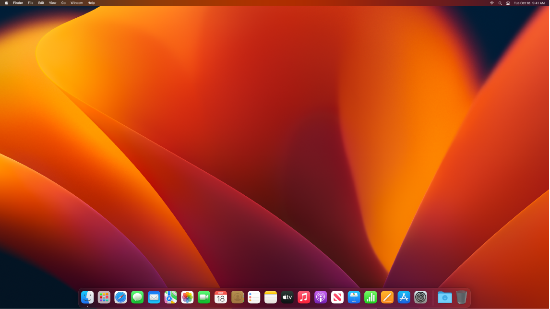Start FaceTime from the Dock
Viewport: 550px width, 309px height.
[203, 297]
